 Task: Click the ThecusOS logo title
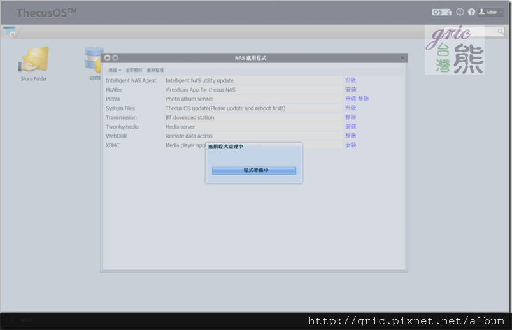[x=46, y=13]
